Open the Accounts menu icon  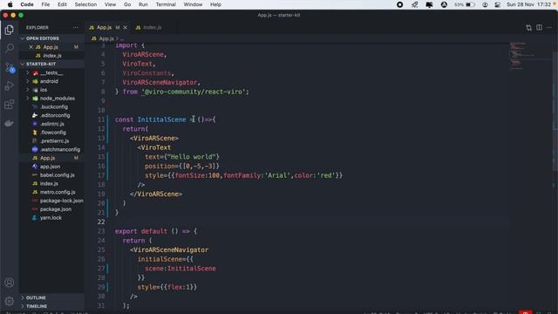[x=10, y=283]
